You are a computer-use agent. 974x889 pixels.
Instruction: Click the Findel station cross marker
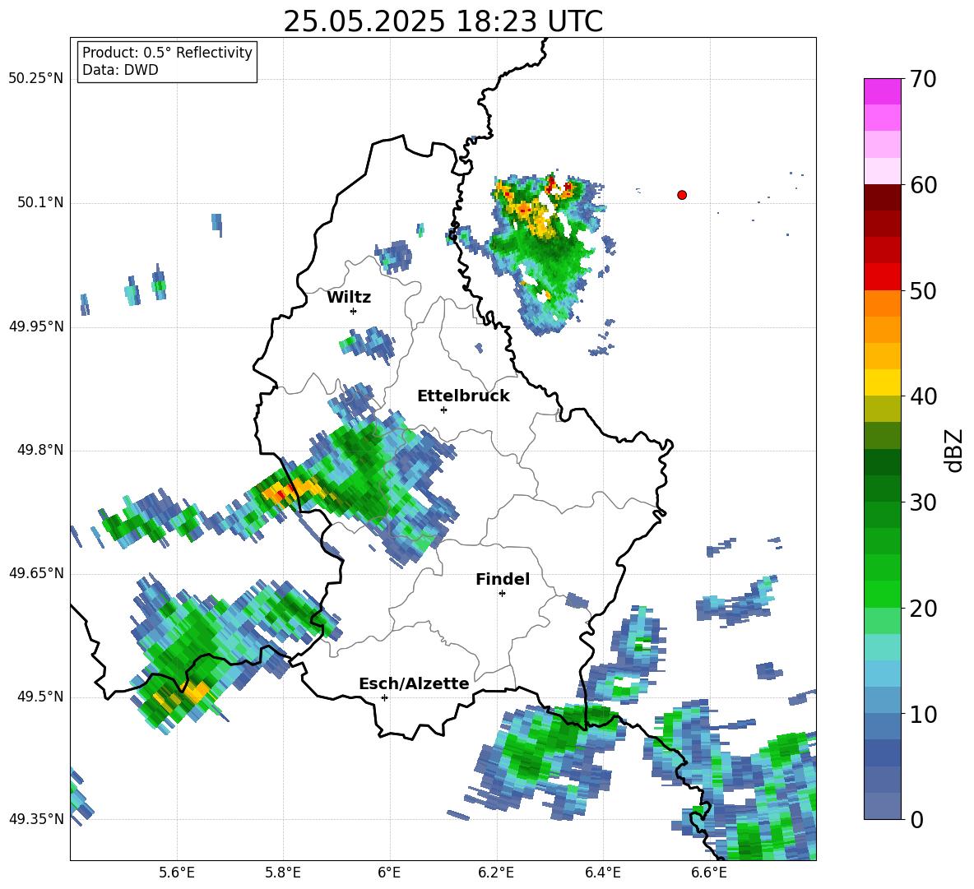502,594
